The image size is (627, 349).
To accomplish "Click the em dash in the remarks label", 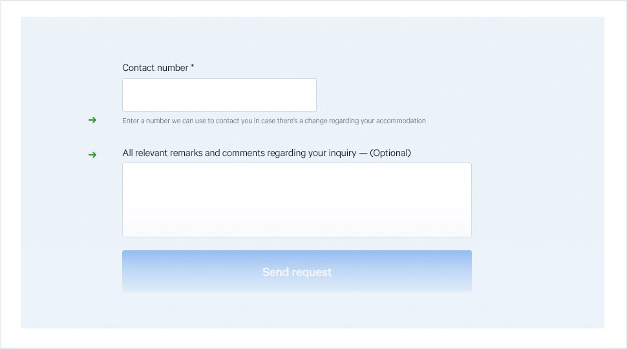I will pyautogui.click(x=362, y=154).
